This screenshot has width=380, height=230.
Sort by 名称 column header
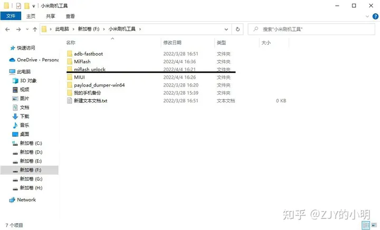71,43
